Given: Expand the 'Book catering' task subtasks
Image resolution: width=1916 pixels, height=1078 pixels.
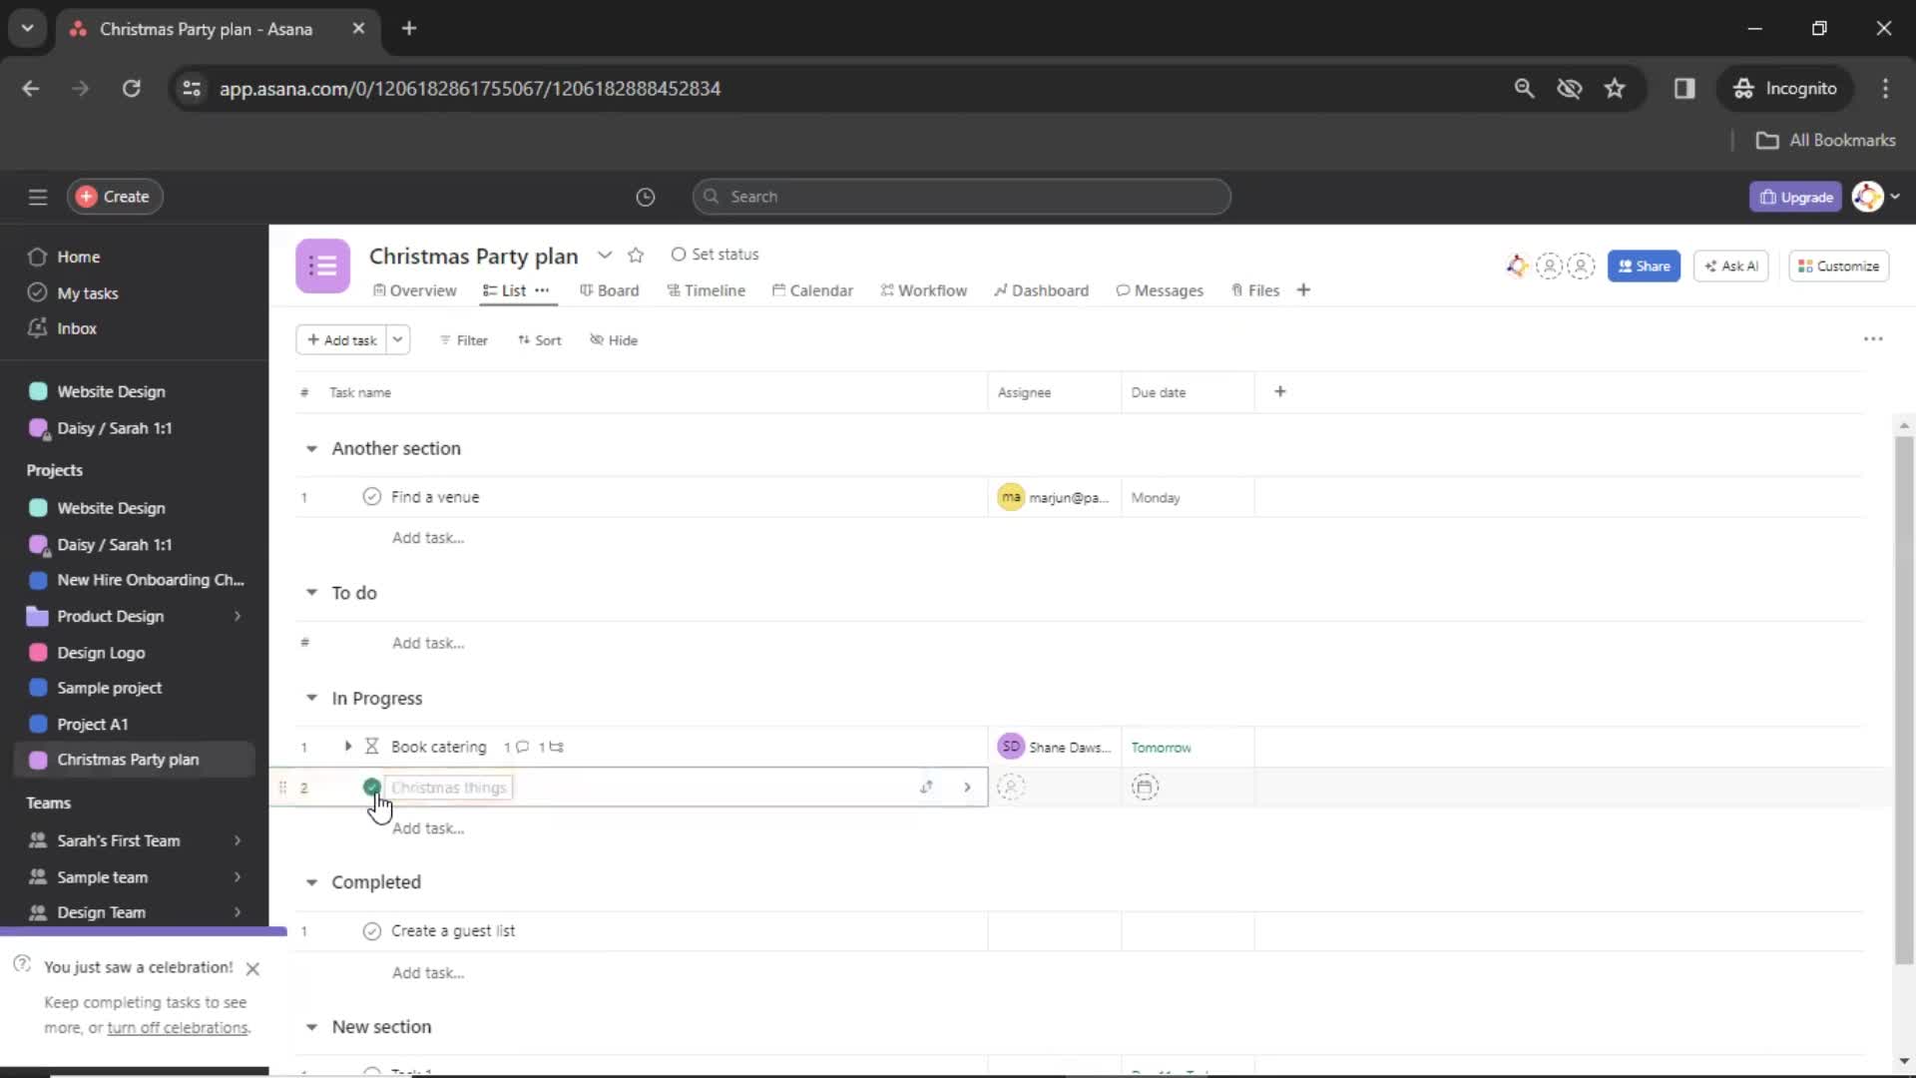Looking at the screenshot, I should coord(347,747).
